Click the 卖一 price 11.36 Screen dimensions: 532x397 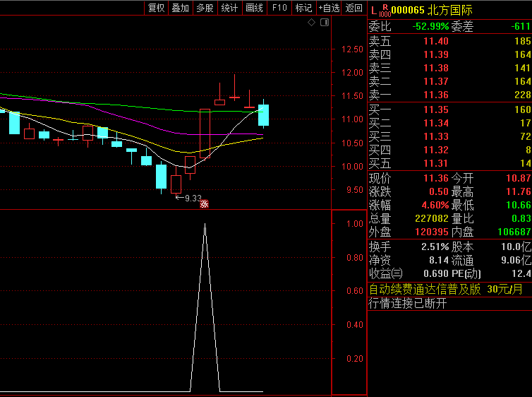pos(436,95)
